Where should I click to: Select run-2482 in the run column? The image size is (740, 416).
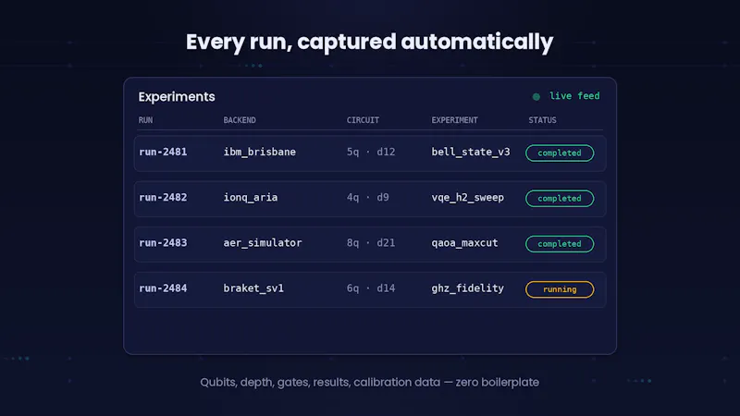coord(163,197)
